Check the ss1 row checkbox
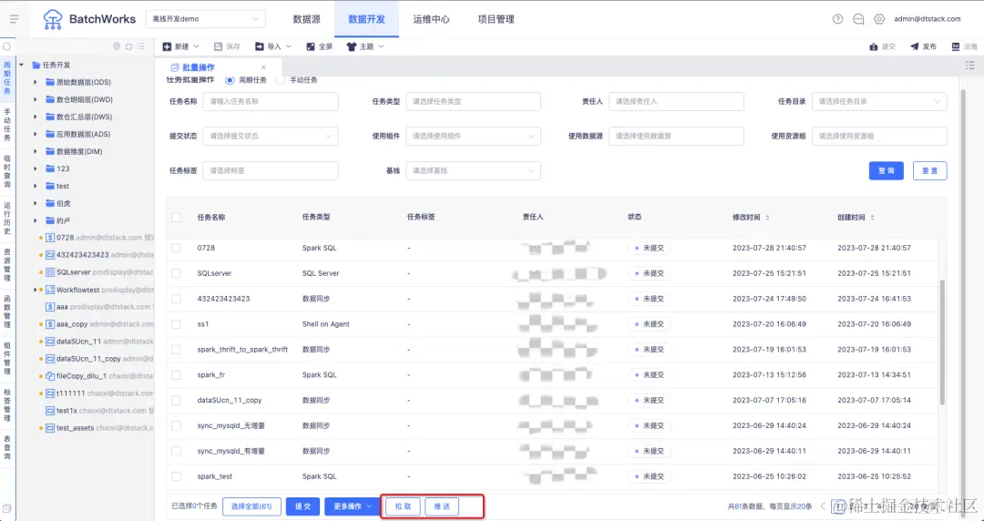 tap(177, 324)
